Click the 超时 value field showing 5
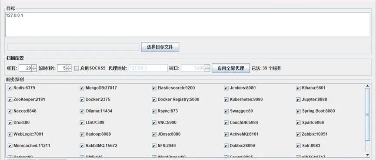This screenshot has width=376, height=160. pos(62,68)
